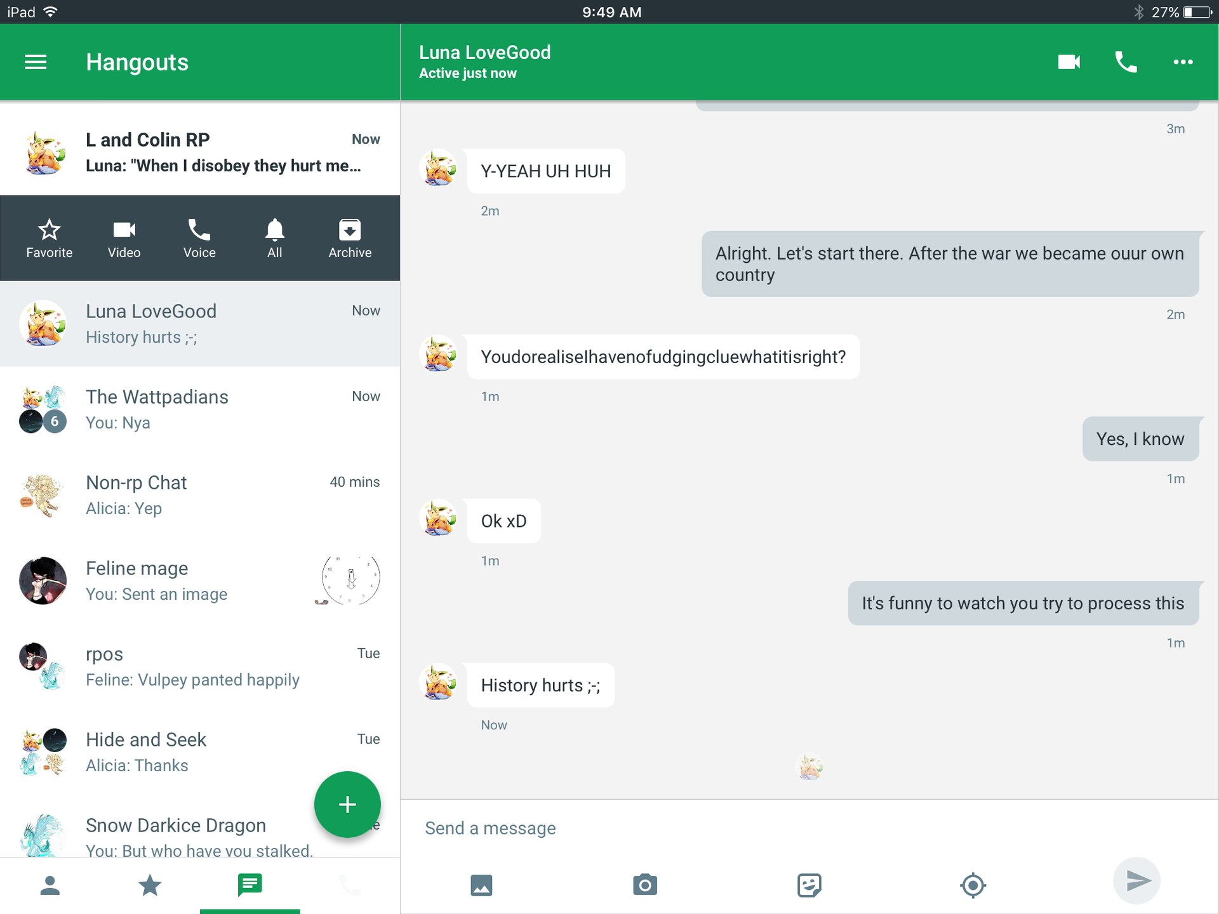Image resolution: width=1219 pixels, height=914 pixels.
Task: Tap the Voice action in the dark bar
Action: tap(199, 239)
